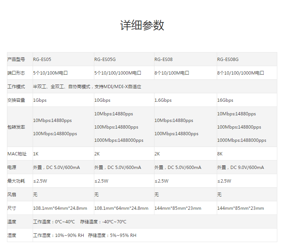Click the 详细参数 heading

142,25
